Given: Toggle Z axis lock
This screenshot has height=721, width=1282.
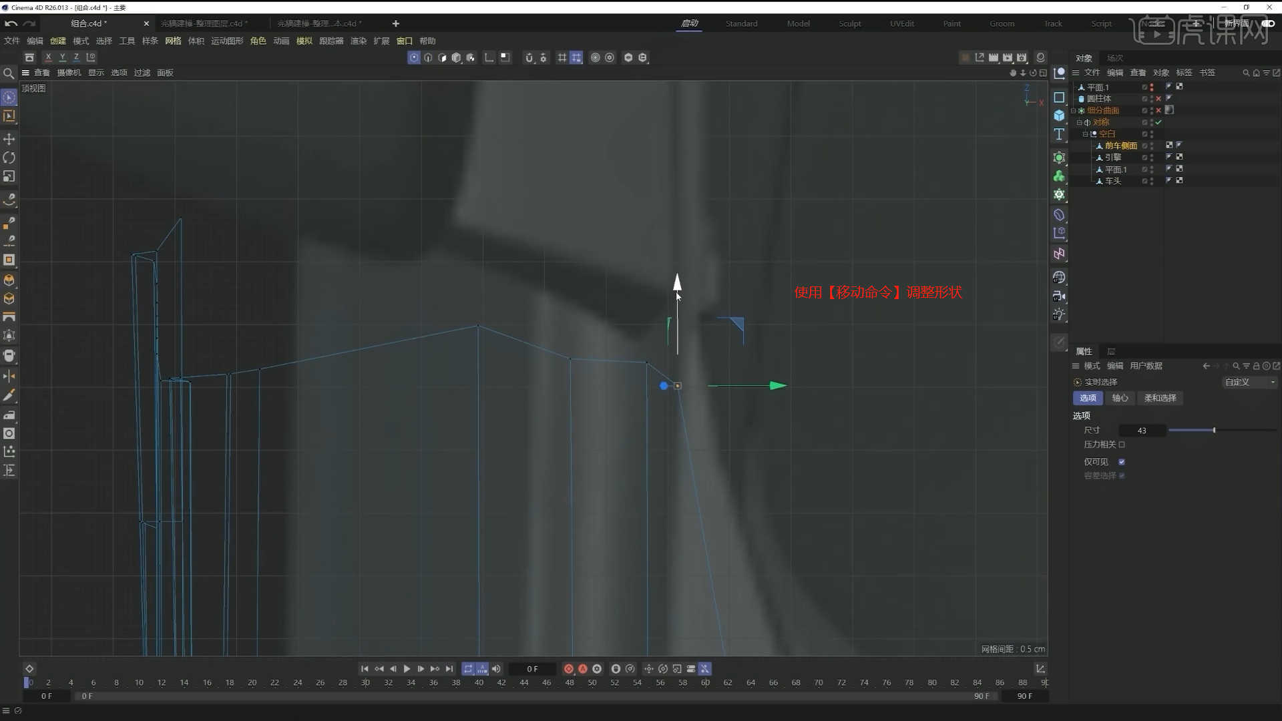Looking at the screenshot, I should (x=76, y=57).
